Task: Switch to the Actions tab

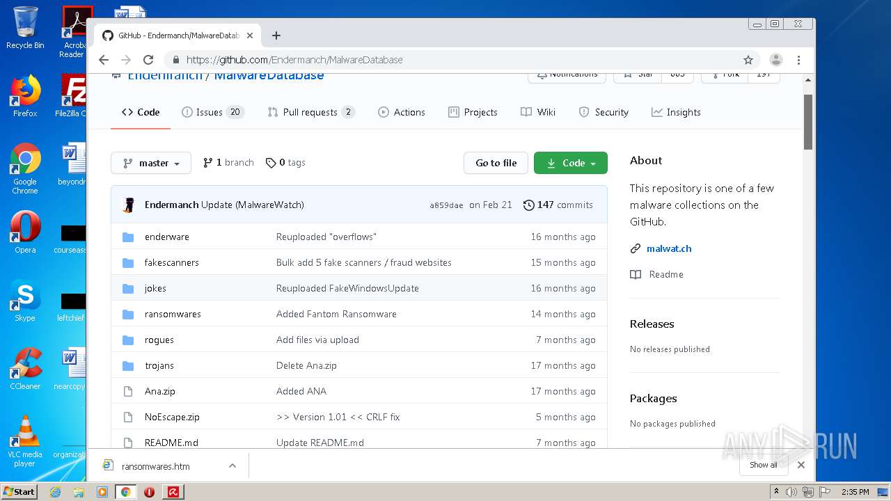Action: [402, 112]
